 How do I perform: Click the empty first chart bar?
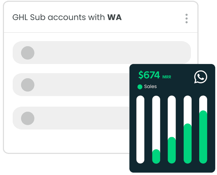[140, 130]
